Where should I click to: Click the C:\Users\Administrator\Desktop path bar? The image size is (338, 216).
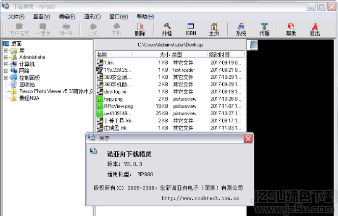[x=170, y=45]
